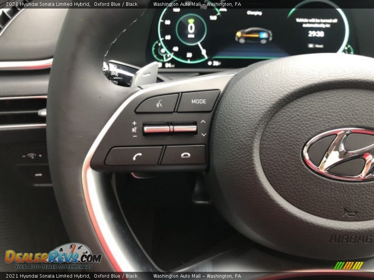Click the top 'Washington Auto Mall - Washington, PA' caption
Image resolution: width=374 pixels, height=280 pixels.
(x=197, y=4)
